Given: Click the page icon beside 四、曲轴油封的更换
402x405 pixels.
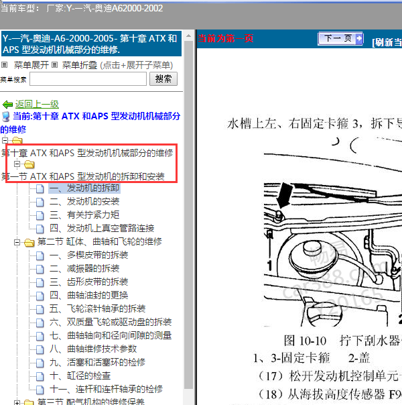Looking at the screenshot, I should click(40, 296).
